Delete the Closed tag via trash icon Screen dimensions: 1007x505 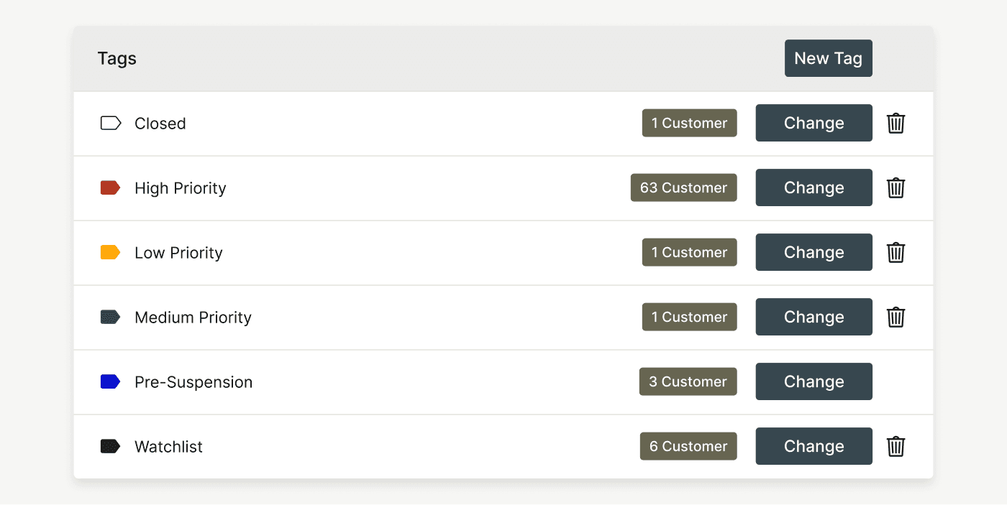coord(896,124)
